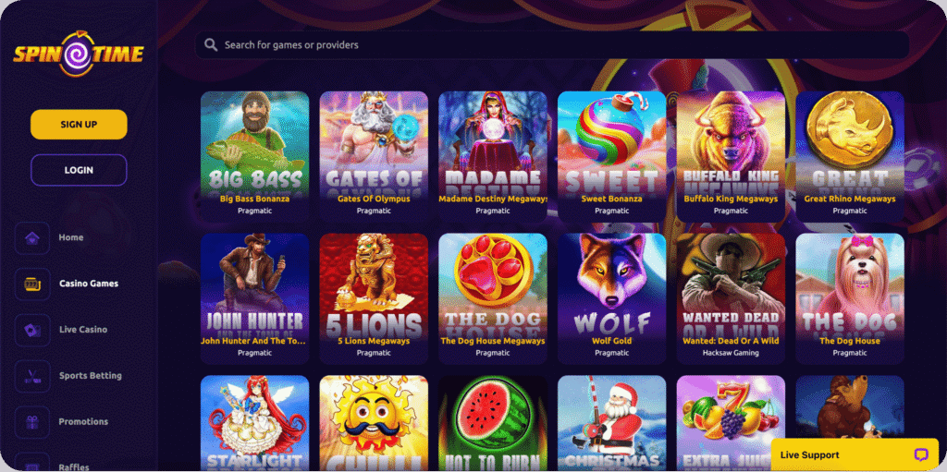
Task: Click the SIGN UP button
Action: 79,125
